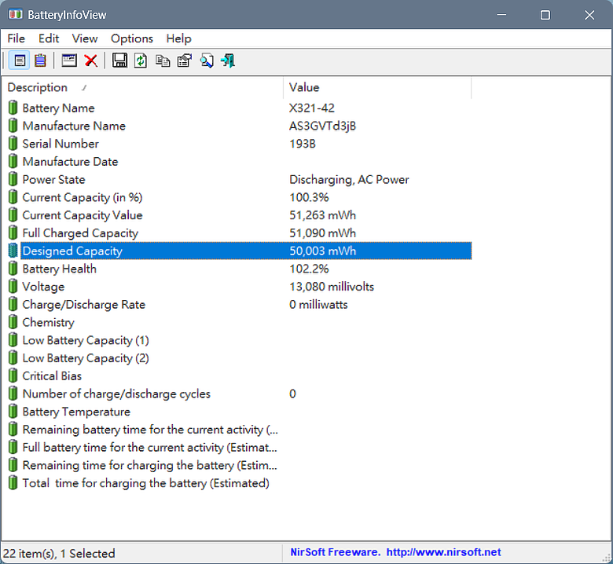Select the Critical Bias row label
The height and width of the screenshot is (564, 613).
[52, 376]
